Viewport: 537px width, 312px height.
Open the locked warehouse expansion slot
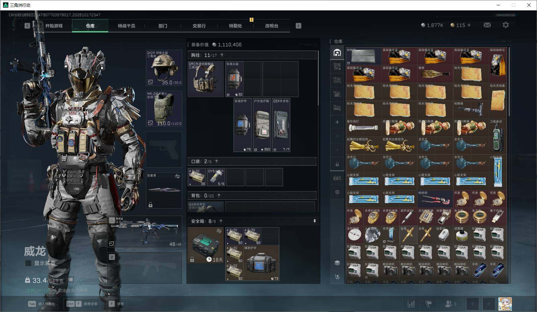[x=337, y=164]
